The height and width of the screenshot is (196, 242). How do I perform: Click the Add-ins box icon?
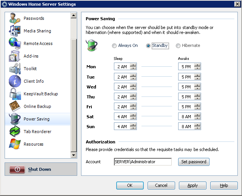pyautogui.click(x=14, y=56)
